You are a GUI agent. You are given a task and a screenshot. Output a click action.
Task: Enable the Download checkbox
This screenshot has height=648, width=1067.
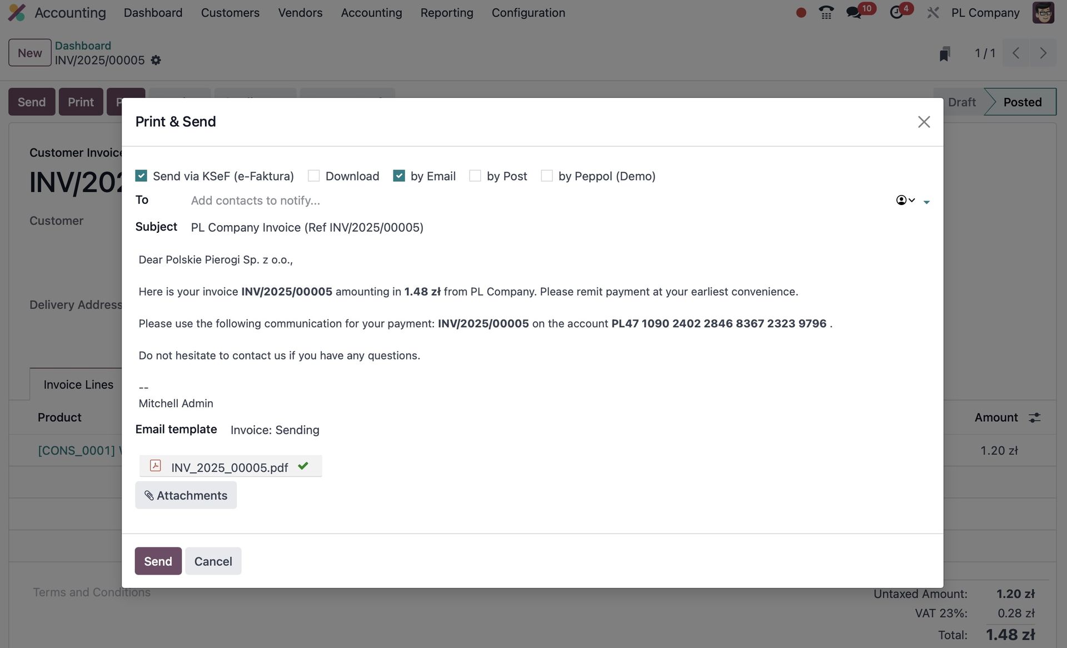click(x=314, y=176)
